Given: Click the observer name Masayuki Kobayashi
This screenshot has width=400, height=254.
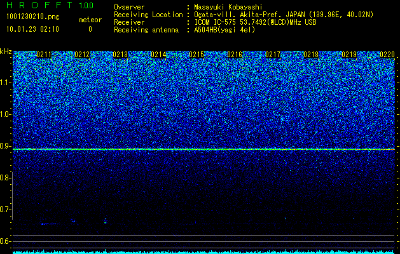Looking at the screenshot, I should pos(228,7).
